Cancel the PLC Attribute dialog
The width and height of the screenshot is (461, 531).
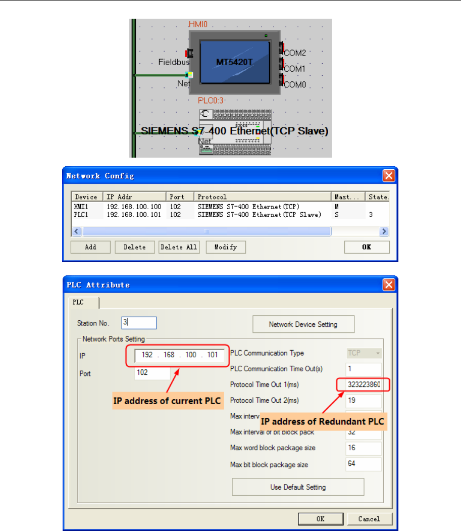(x=369, y=519)
